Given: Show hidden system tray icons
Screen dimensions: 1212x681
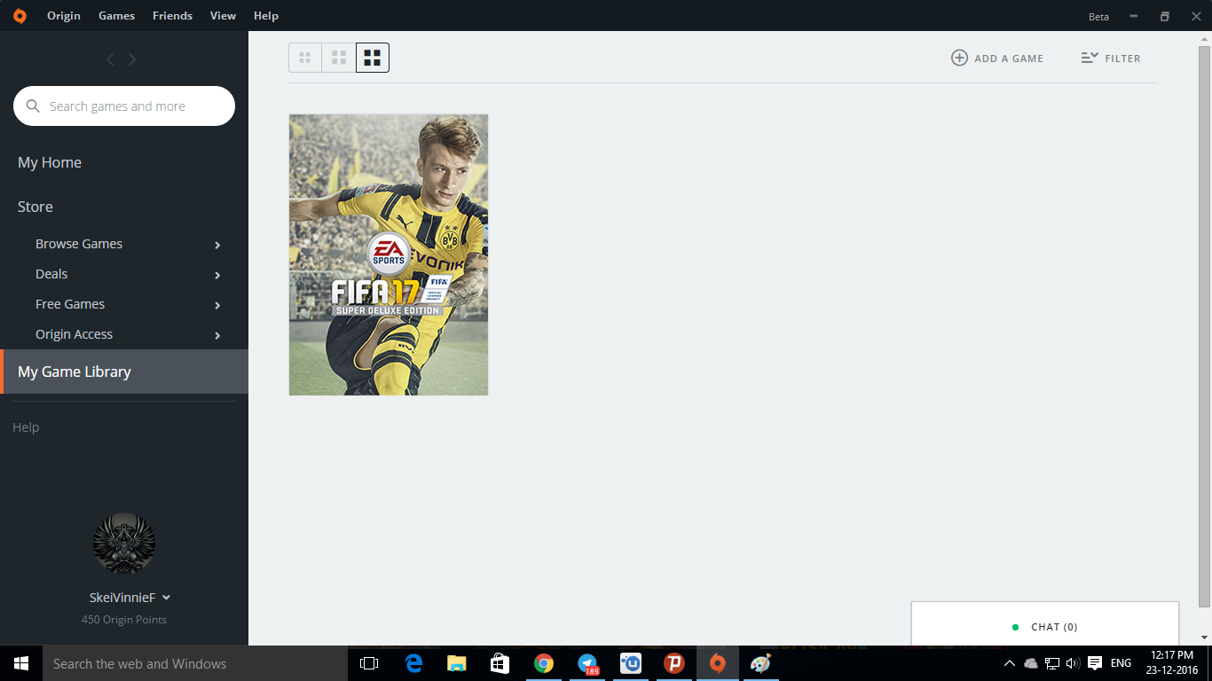Looking at the screenshot, I should click(1009, 663).
